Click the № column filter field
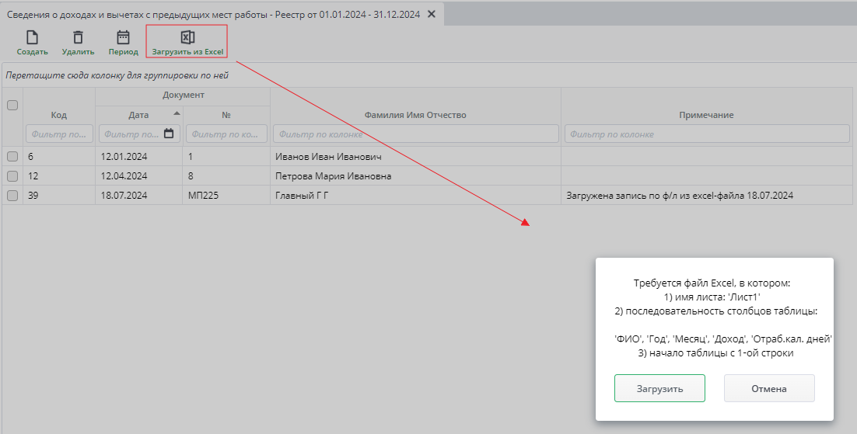Image resolution: width=857 pixels, height=434 pixels. click(226, 134)
